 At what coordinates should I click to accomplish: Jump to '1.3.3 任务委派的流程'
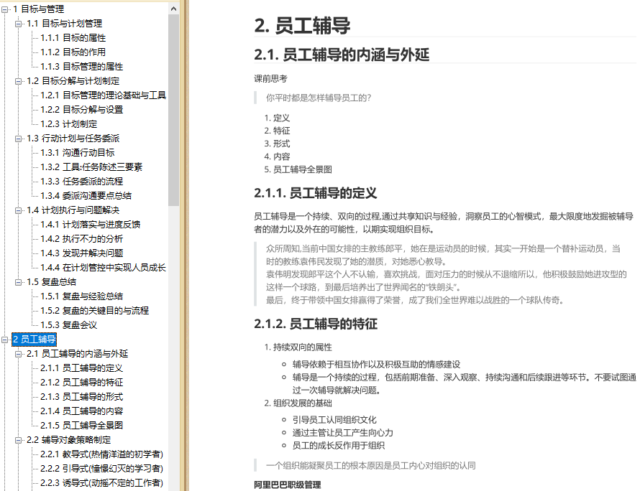click(82, 182)
